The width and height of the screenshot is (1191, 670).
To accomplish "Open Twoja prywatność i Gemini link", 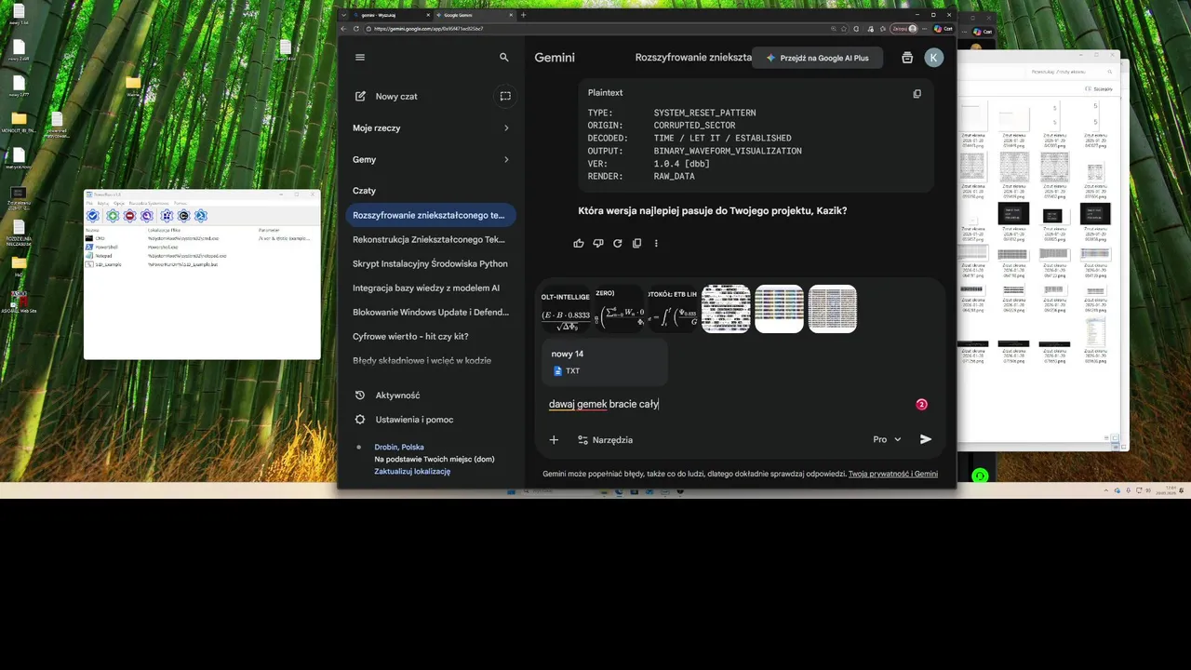I will (893, 474).
